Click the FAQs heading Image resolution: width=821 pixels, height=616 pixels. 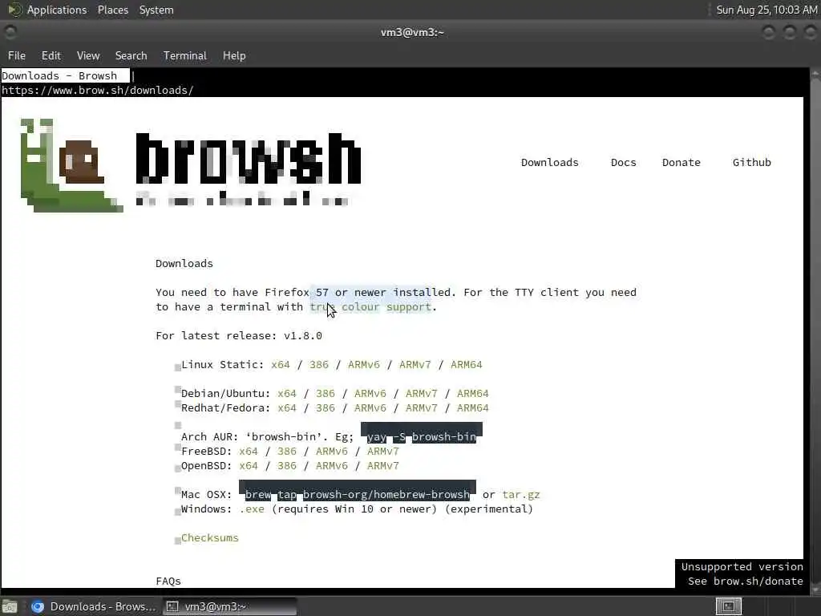click(168, 581)
